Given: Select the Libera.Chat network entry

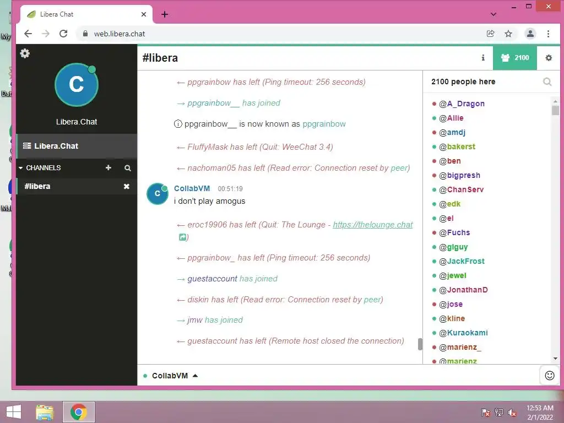Looking at the screenshot, I should coord(77,146).
